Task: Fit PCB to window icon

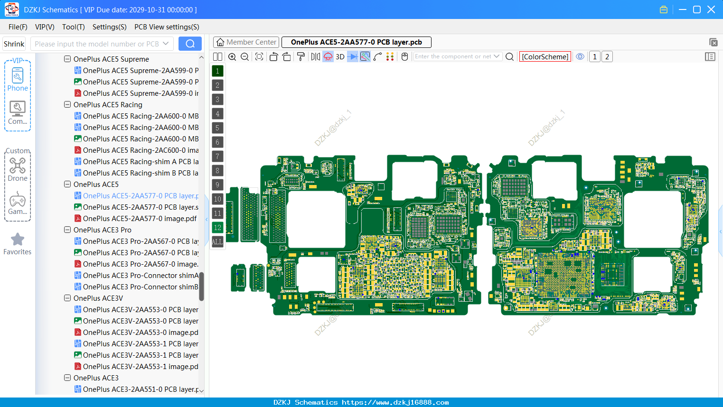Action: 259,56
